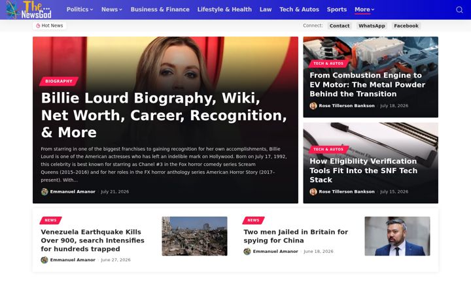
Task: Click author avatar under Venezuela Earthquake story
Action: tap(44, 260)
